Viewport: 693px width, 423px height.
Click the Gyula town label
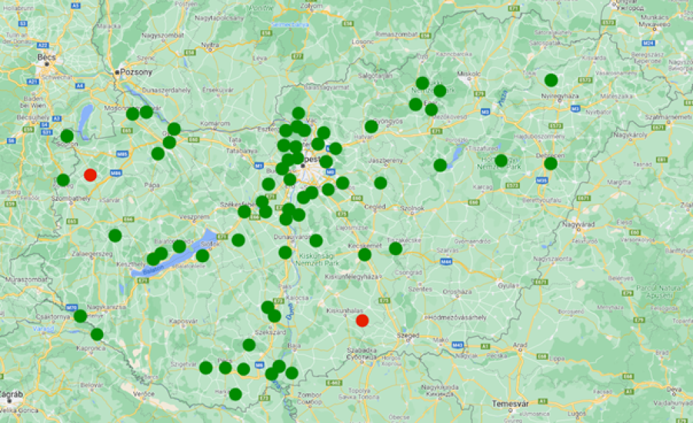point(506,286)
